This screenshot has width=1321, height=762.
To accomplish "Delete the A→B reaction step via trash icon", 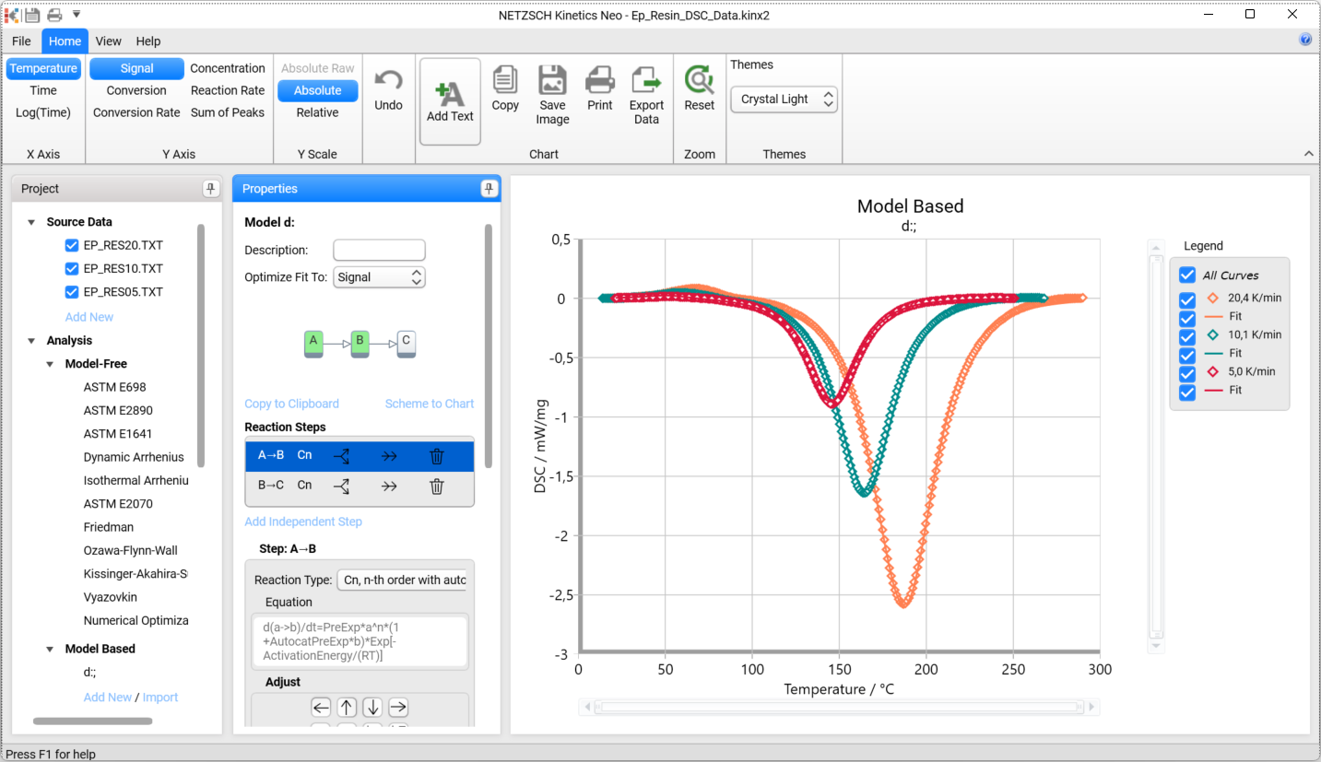I will [x=437, y=456].
